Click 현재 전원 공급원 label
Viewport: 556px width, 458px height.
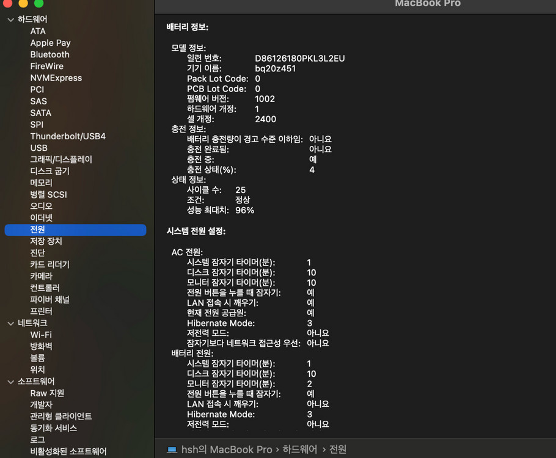pos(216,313)
